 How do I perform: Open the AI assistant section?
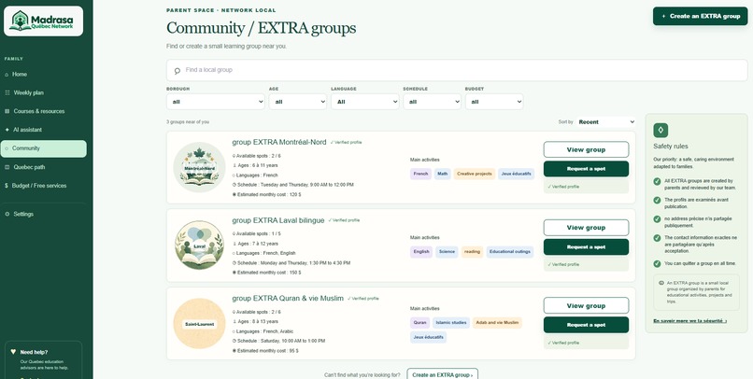point(44,130)
